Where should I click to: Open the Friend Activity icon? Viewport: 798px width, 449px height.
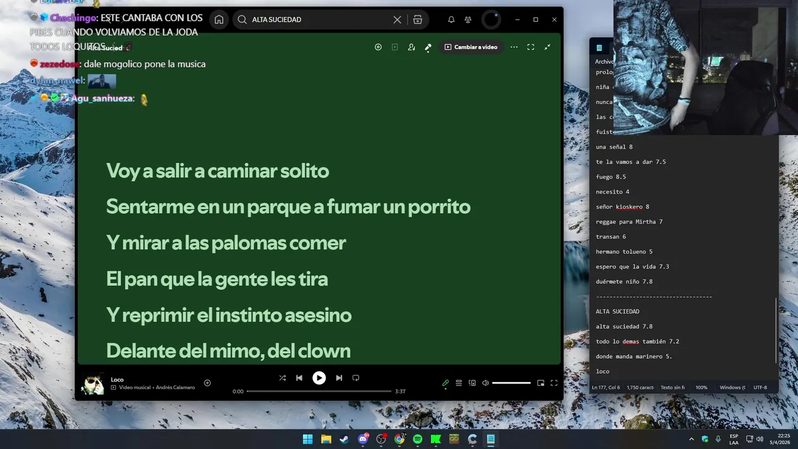(x=468, y=19)
